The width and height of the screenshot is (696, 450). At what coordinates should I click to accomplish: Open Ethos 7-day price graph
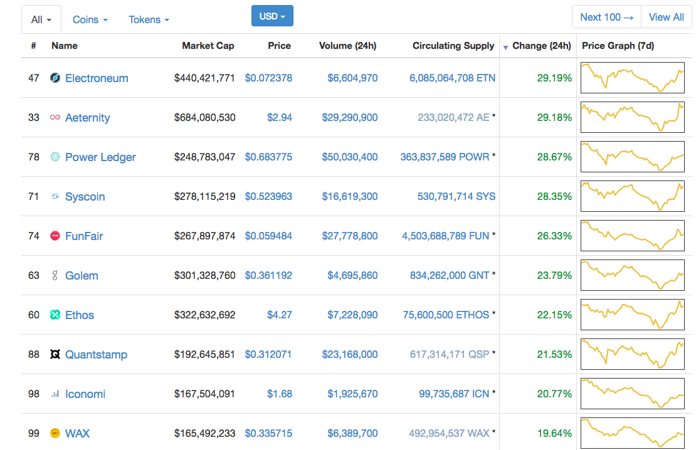pos(632,315)
